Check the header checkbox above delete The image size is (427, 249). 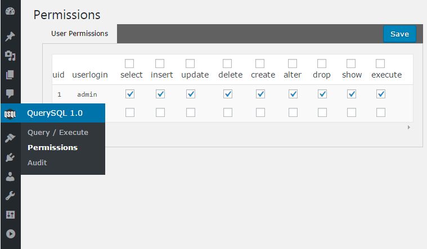coord(227,64)
